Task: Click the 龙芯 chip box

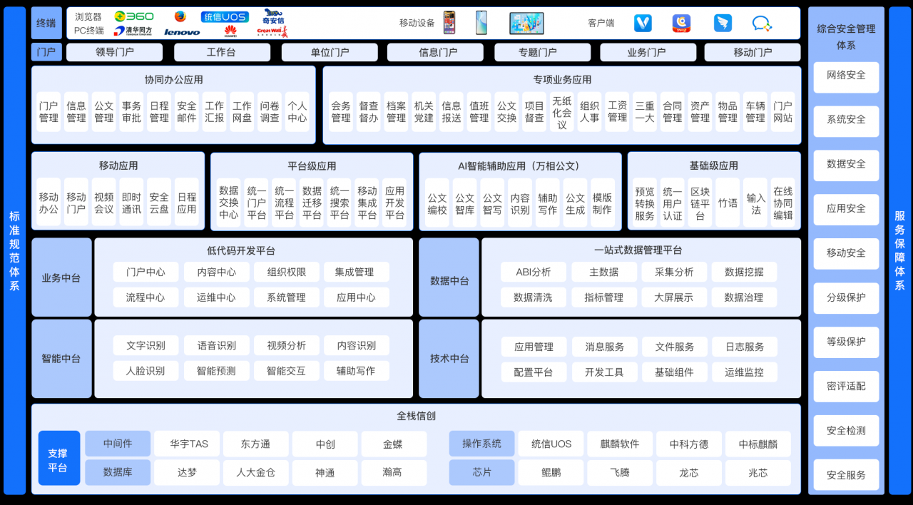Action: click(688, 472)
